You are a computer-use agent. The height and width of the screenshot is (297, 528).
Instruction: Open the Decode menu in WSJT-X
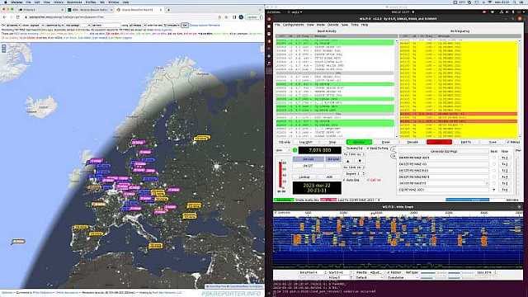pyautogui.click(x=332, y=25)
